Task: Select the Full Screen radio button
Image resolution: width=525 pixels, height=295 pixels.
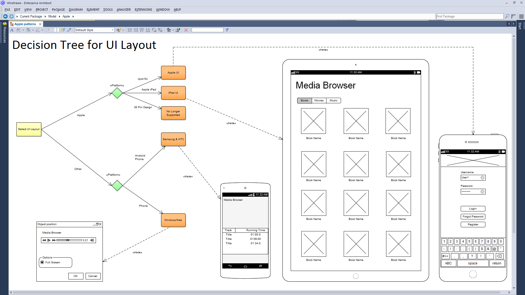Action: click(x=42, y=262)
